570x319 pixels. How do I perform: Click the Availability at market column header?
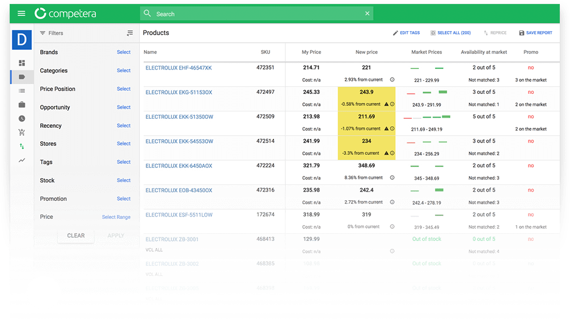pos(484,52)
